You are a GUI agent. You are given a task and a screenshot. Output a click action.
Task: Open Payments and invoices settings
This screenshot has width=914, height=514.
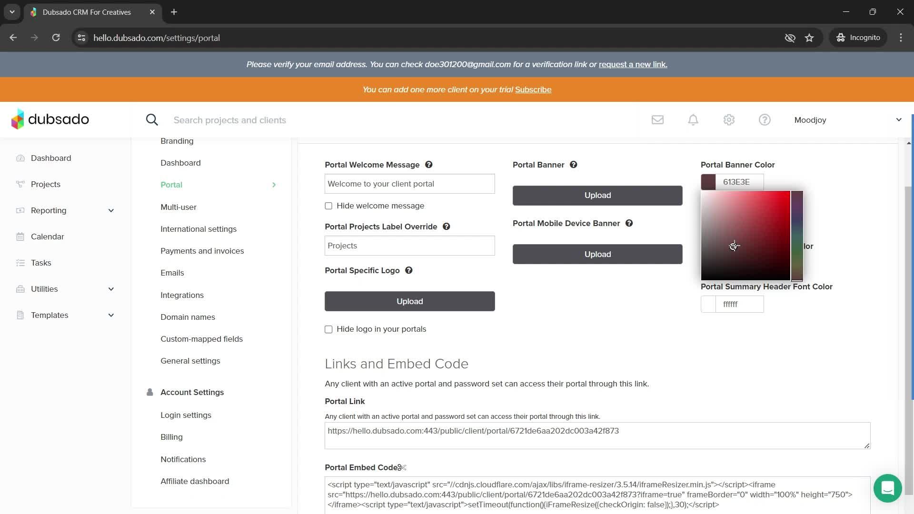[x=202, y=251]
